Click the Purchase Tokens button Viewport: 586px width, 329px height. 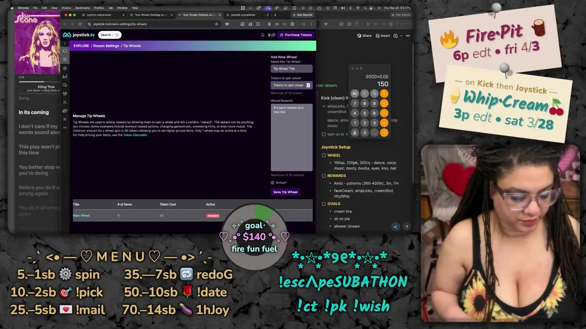(296, 35)
